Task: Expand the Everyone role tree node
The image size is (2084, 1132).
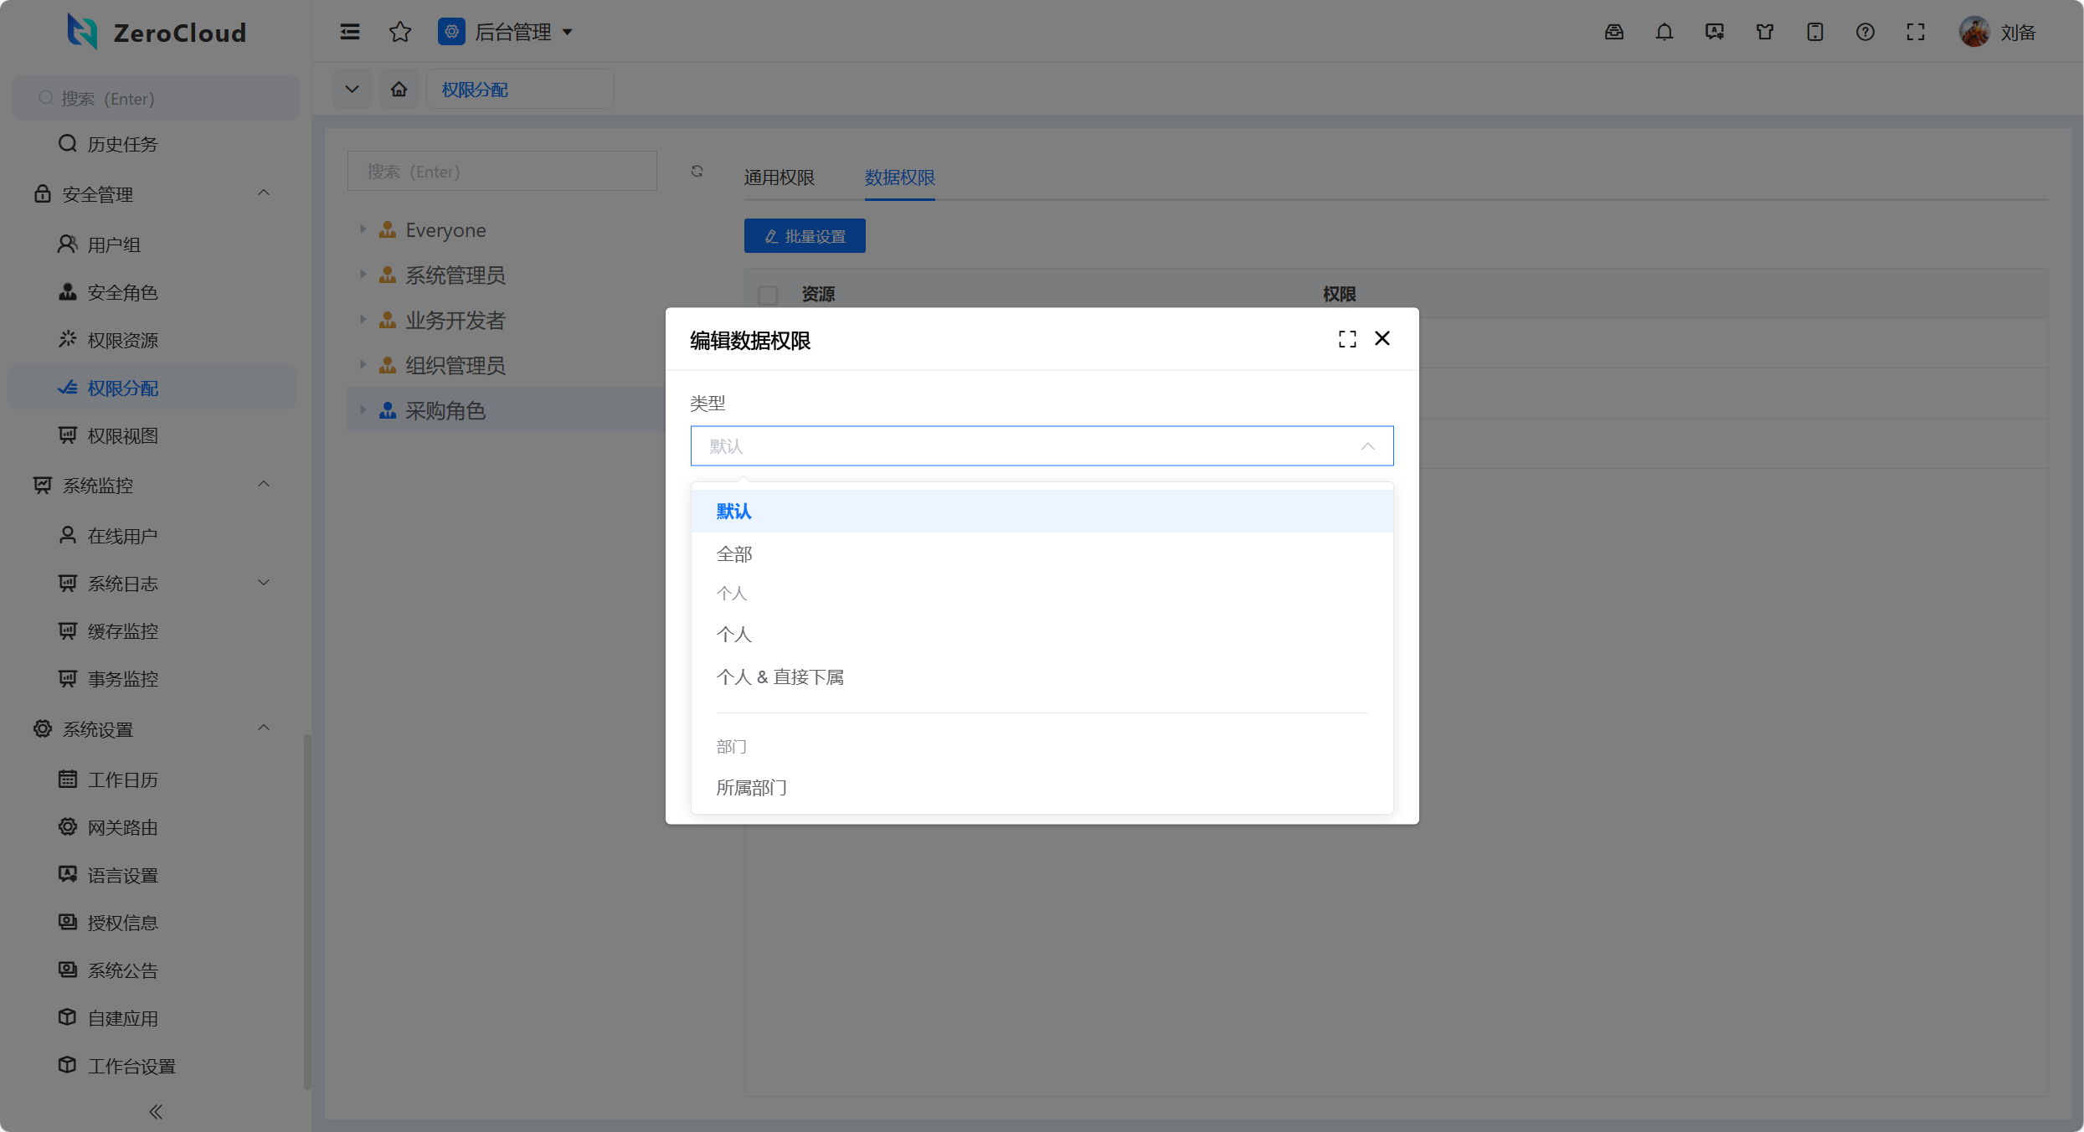Action: click(x=363, y=229)
